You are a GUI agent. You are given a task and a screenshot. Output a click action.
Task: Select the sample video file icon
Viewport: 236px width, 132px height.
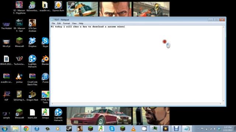[6, 115]
